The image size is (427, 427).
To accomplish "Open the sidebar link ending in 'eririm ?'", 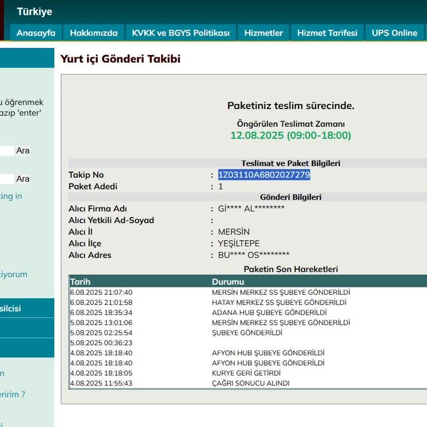I will (12, 395).
